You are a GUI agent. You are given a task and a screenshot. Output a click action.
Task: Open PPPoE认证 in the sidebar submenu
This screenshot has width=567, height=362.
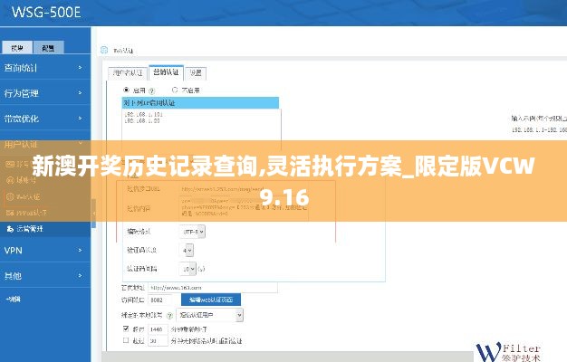click(x=27, y=213)
